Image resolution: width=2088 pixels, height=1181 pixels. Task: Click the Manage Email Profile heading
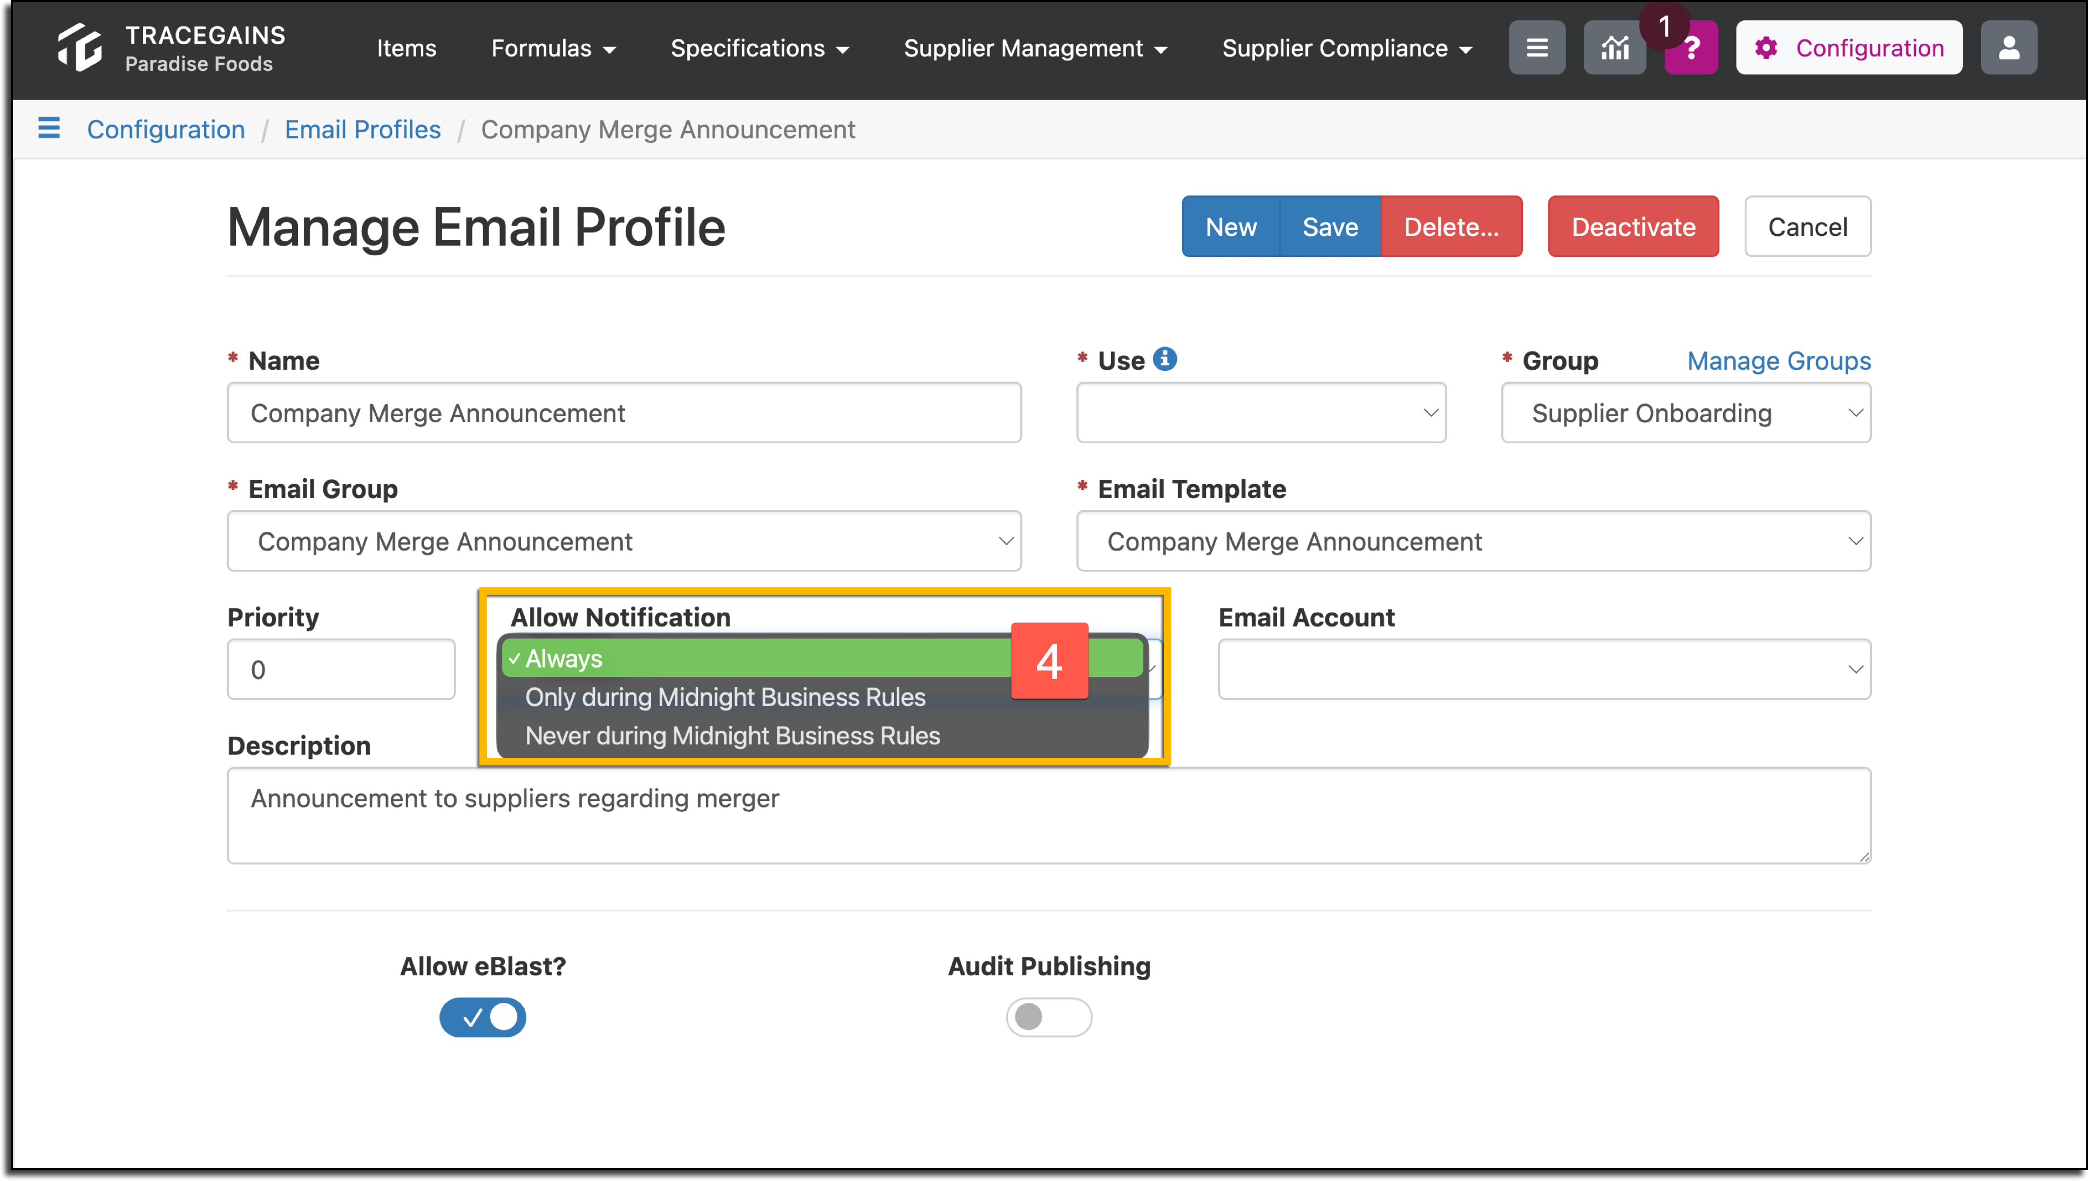click(x=476, y=226)
